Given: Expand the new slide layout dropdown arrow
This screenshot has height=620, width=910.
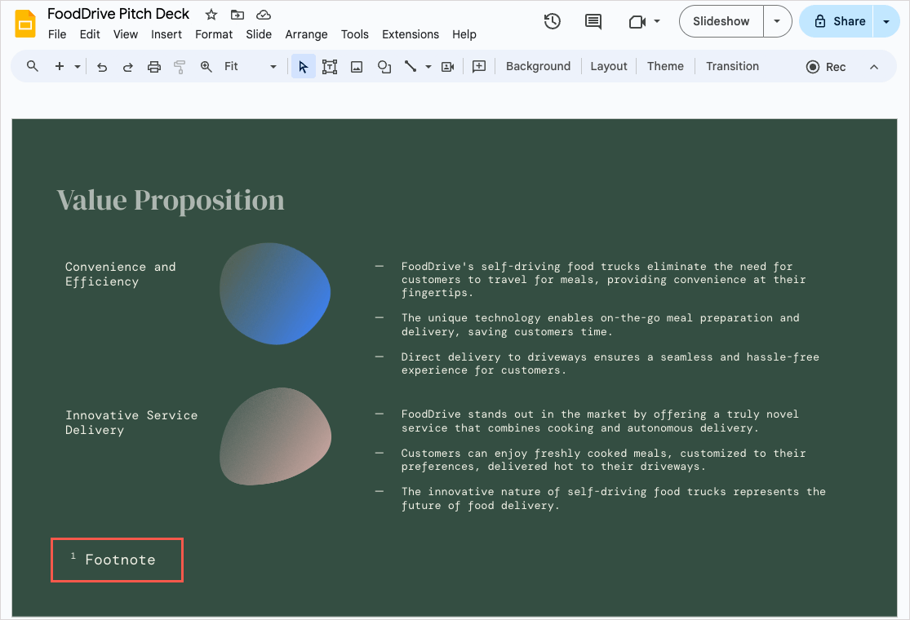Looking at the screenshot, I should click(x=78, y=67).
